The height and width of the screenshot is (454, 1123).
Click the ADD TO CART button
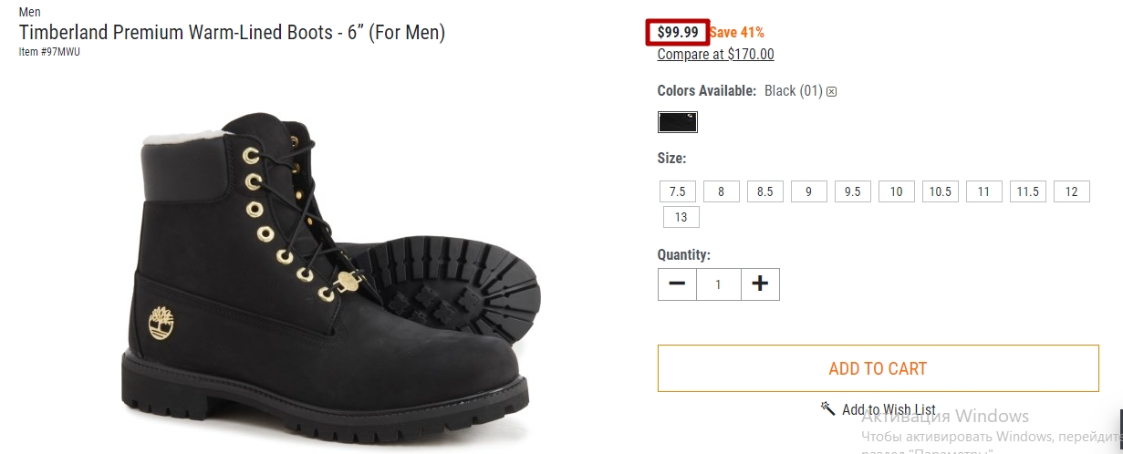(879, 368)
